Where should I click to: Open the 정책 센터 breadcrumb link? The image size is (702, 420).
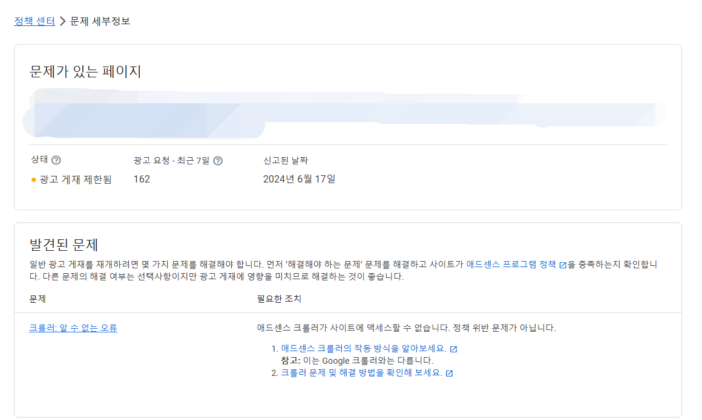(34, 20)
